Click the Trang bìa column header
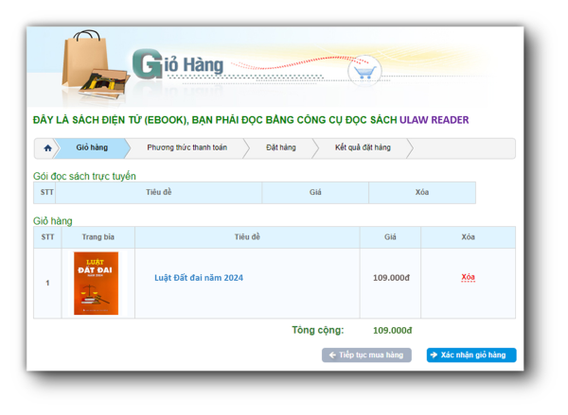 tap(98, 237)
